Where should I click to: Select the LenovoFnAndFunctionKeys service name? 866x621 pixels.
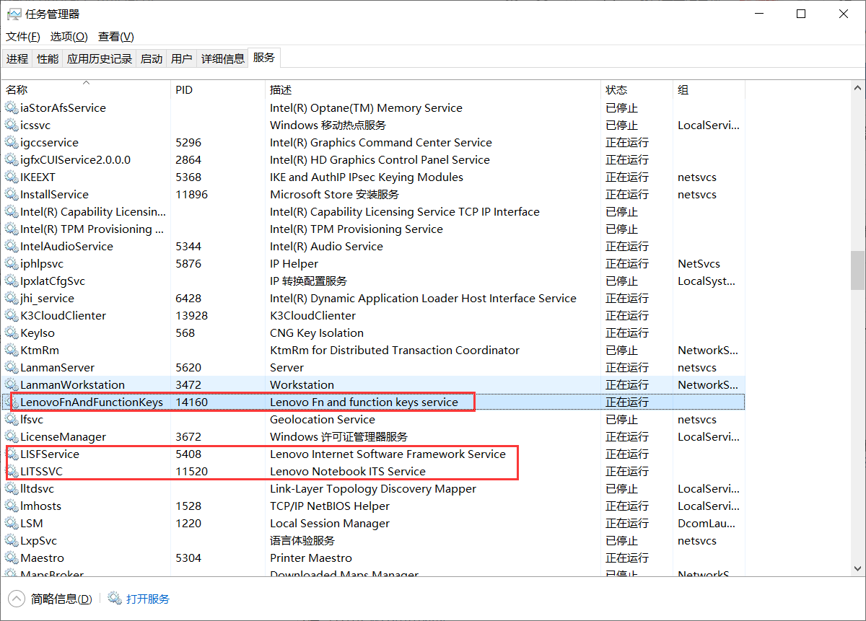coord(92,402)
